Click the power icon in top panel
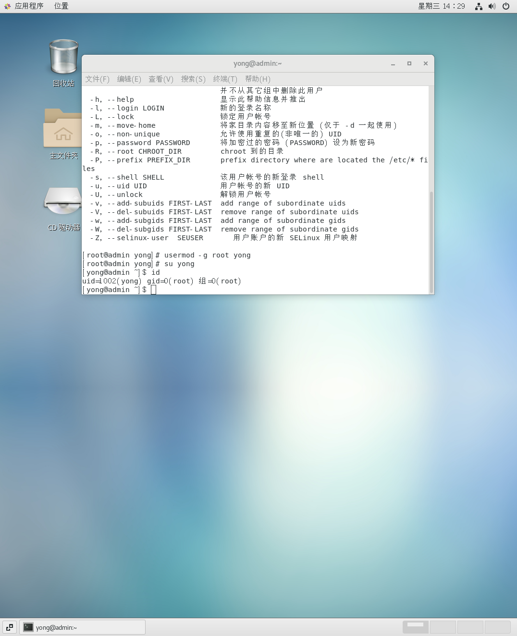This screenshot has height=636, width=517. [x=506, y=6]
